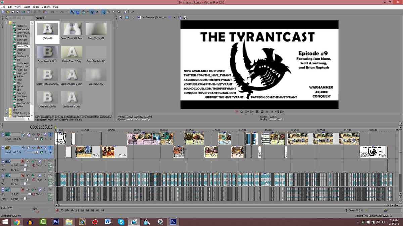The width and height of the screenshot is (403, 226).
Task: Open overlays grid dropdown arrow
Action: tap(174, 17)
